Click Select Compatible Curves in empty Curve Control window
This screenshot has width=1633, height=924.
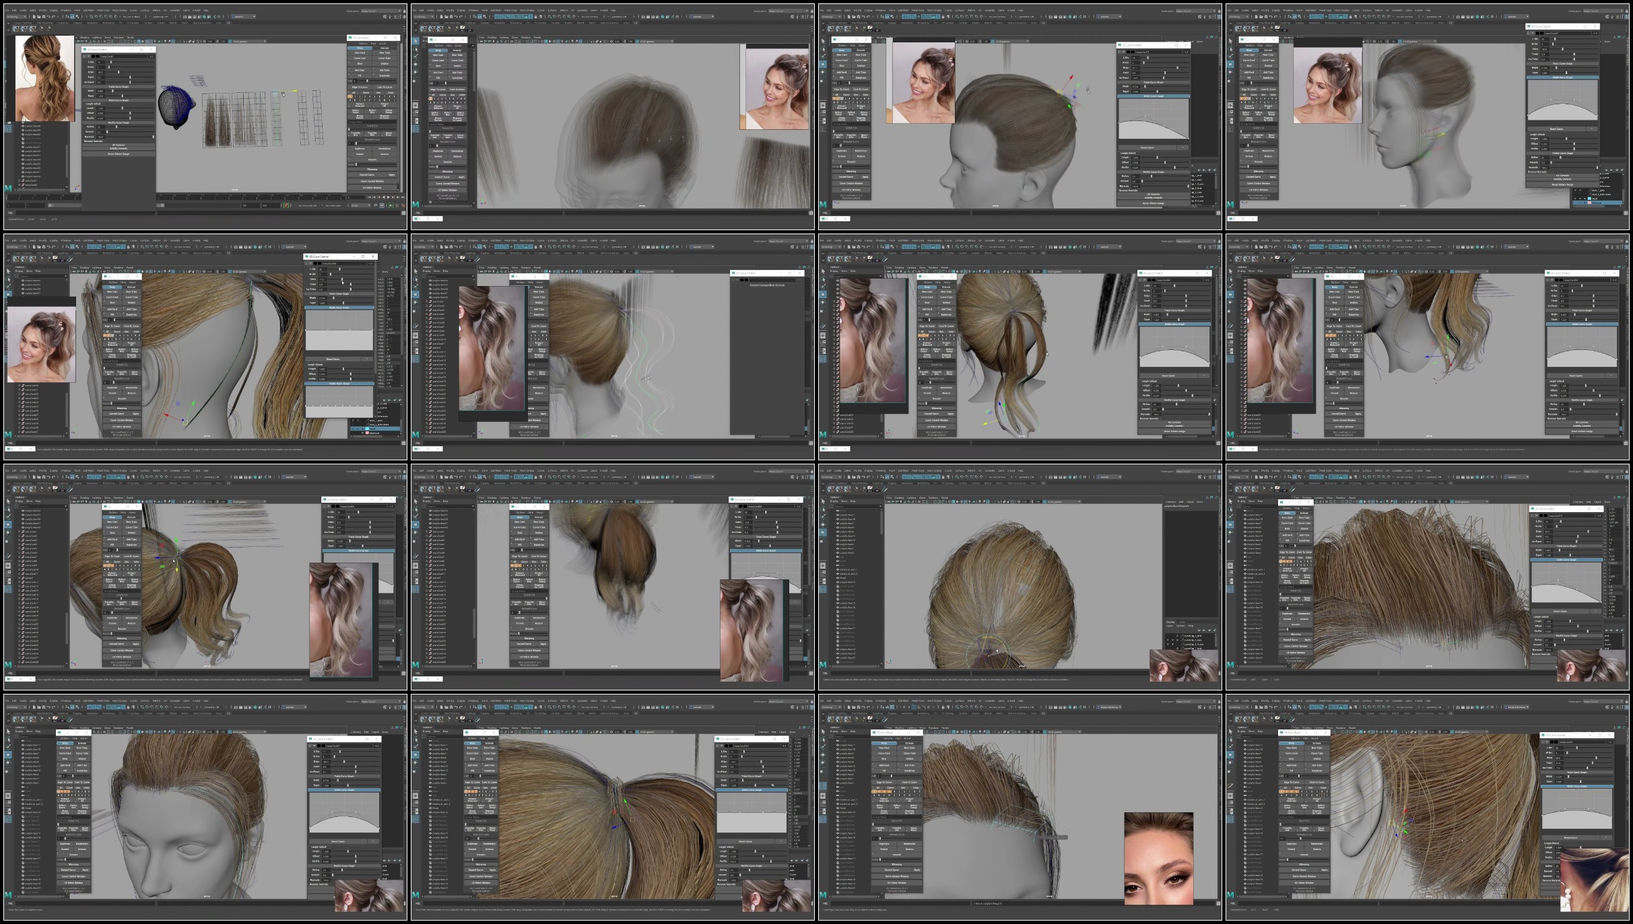point(768,285)
